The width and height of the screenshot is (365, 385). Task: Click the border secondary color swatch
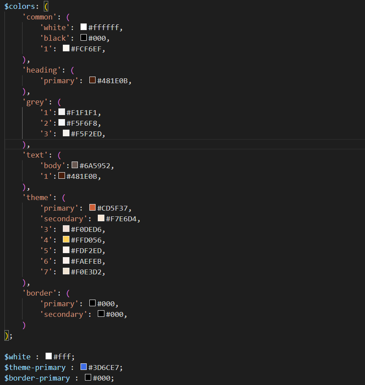(x=101, y=314)
